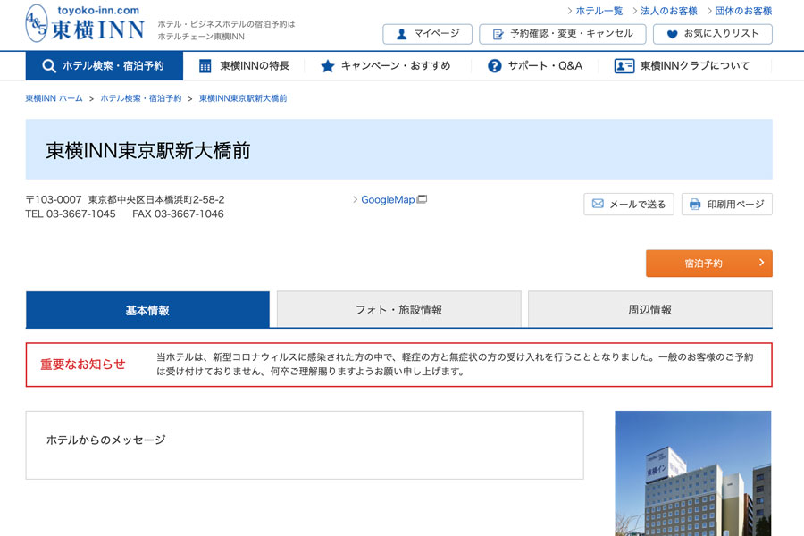
Task: Open お気に入りリスト
Action: click(713, 34)
